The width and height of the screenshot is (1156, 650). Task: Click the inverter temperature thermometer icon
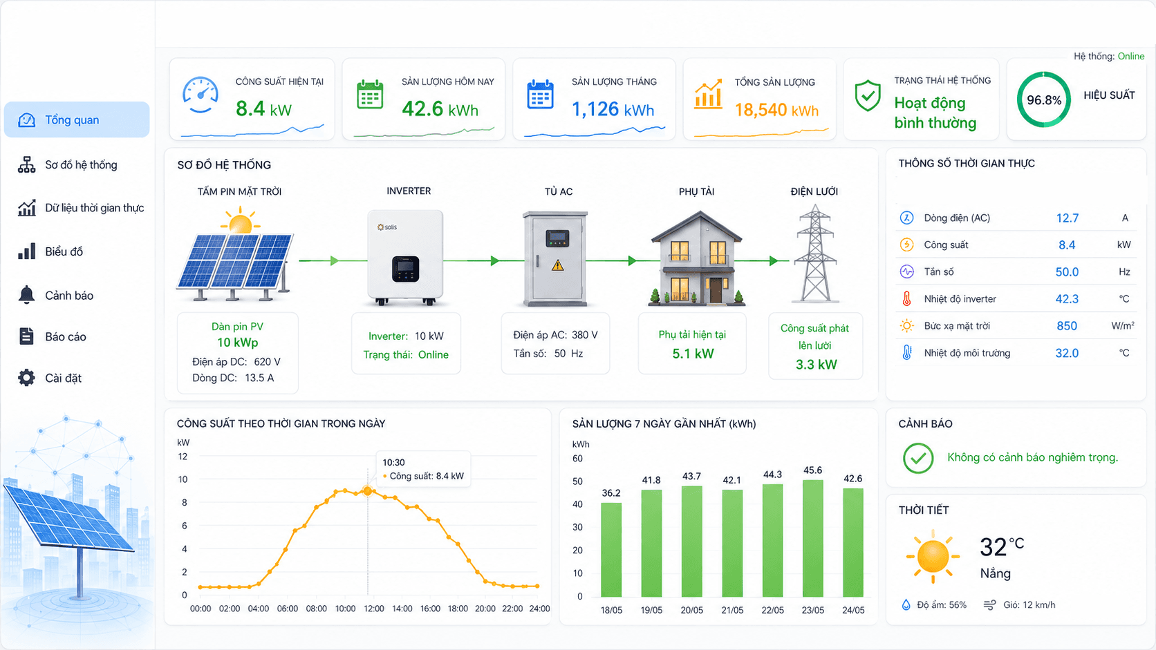click(x=906, y=298)
